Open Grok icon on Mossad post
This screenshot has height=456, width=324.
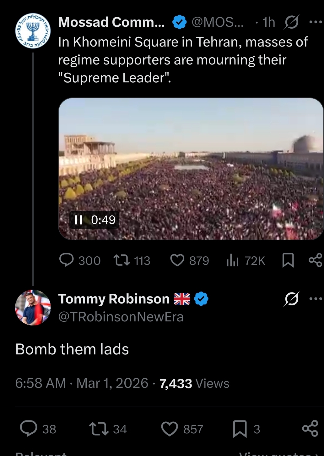coord(291,22)
